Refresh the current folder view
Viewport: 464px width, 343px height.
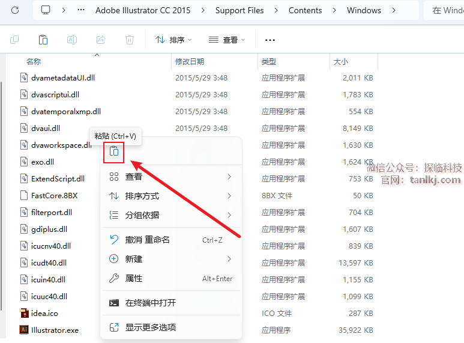(x=15, y=10)
